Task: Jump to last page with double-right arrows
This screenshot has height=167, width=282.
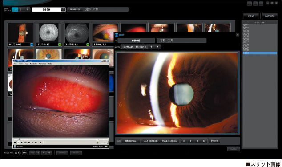Action: click(49, 153)
